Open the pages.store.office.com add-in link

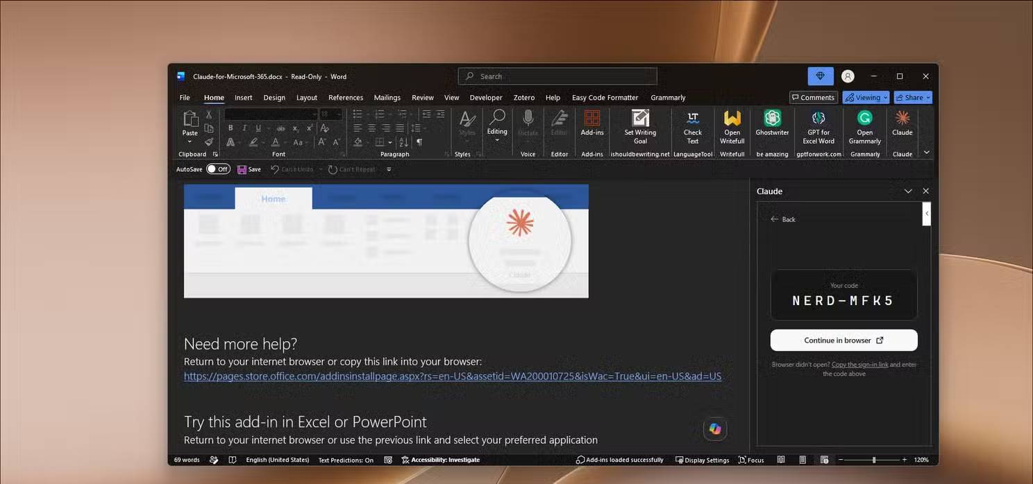click(453, 377)
